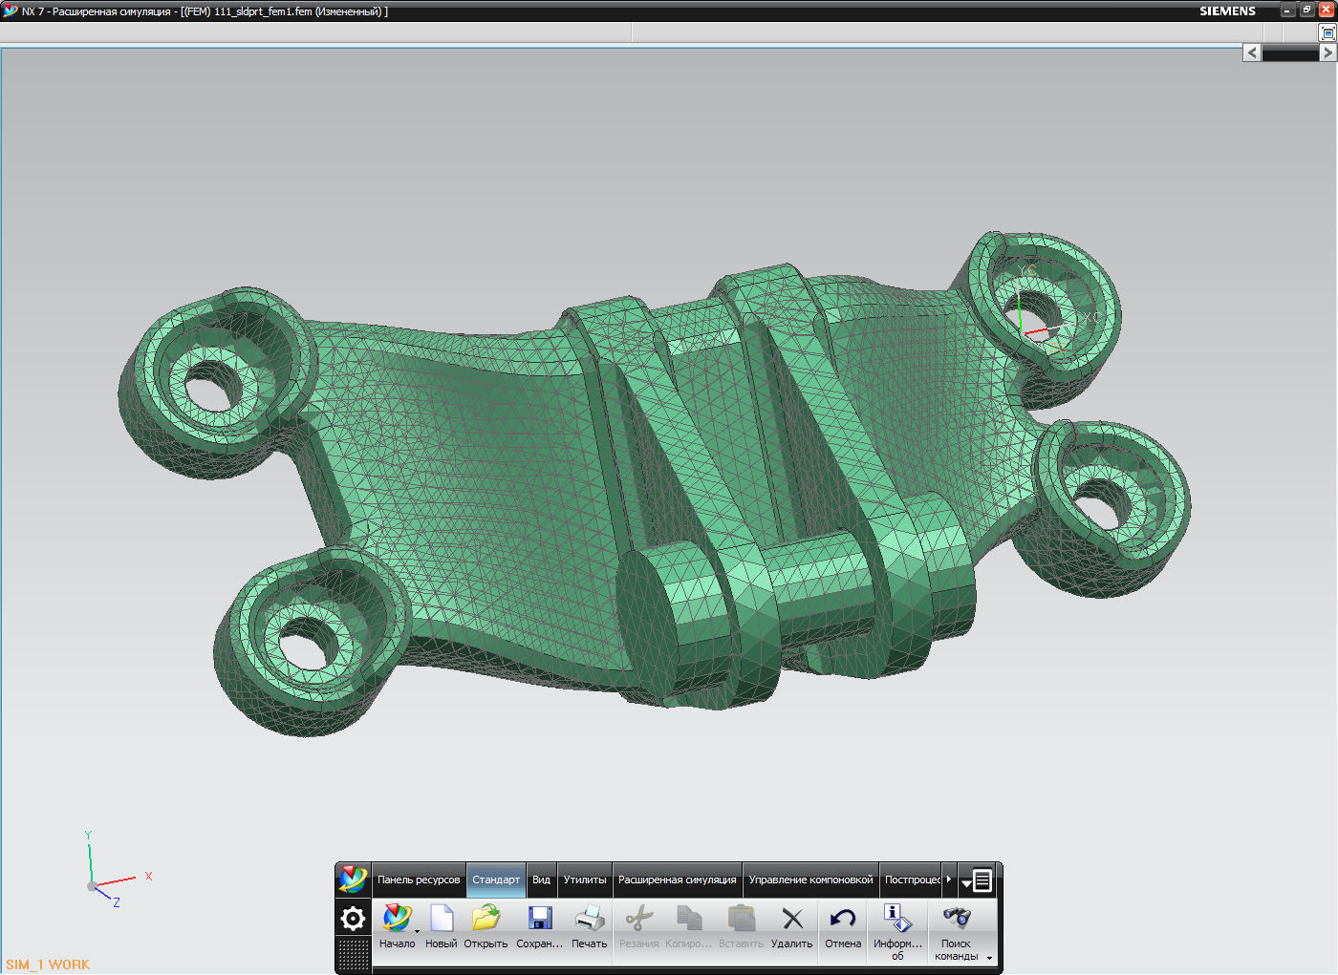Screen dimensions: 1338x975
Task: Toggle the Панель ресурсов toolbar
Action: point(418,880)
